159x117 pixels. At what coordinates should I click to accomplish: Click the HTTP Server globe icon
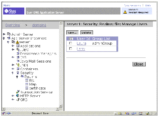(18, 96)
